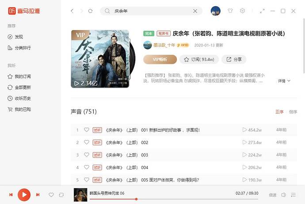
Task: Favorite the current track in the player bar
Action: [x=51, y=195]
